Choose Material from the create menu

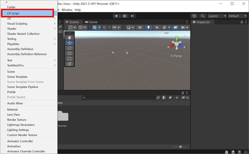pyautogui.click(x=29, y=109)
